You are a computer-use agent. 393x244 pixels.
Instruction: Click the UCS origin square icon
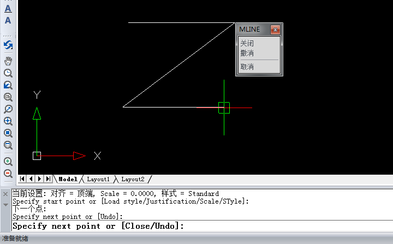(37, 156)
